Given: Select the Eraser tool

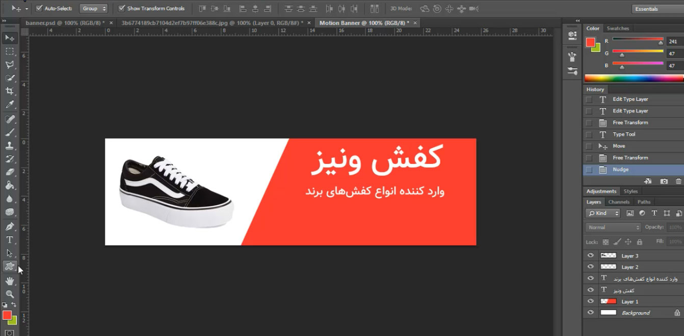Looking at the screenshot, I should point(9,172).
